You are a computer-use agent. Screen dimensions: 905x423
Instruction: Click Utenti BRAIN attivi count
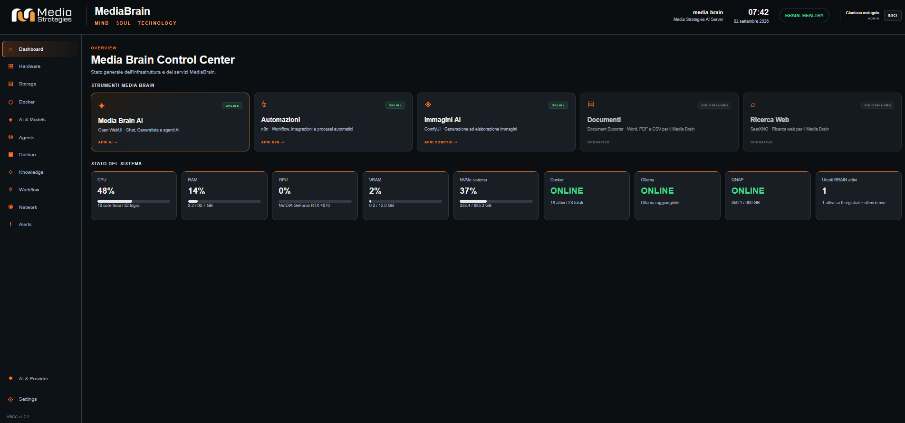(824, 191)
